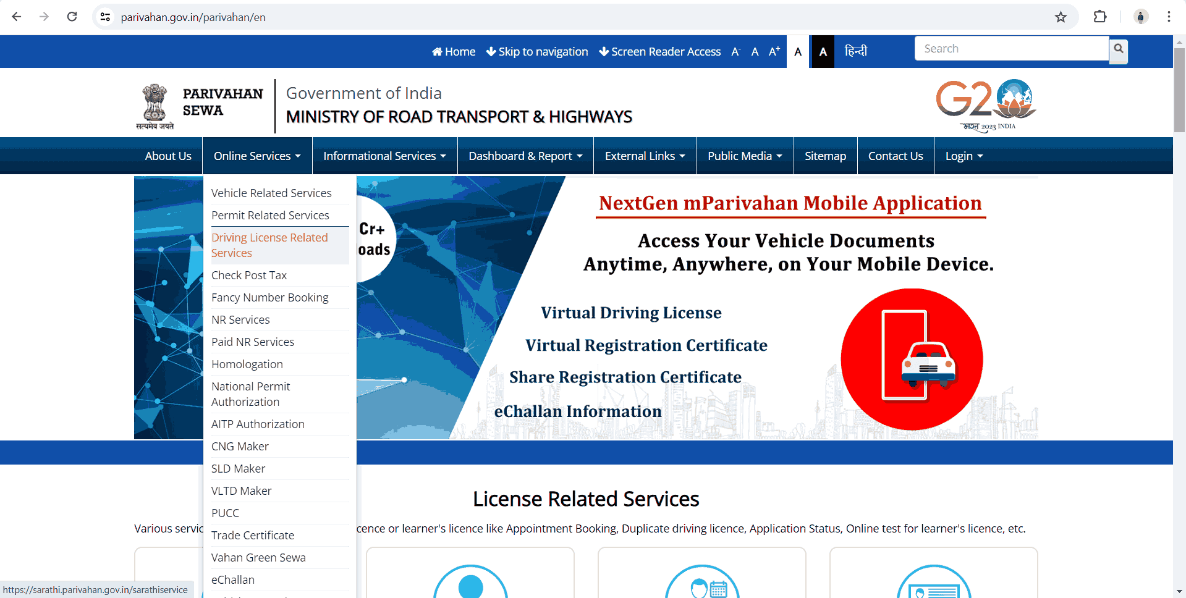Open National Permit Authorization
Viewport: 1186px width, 598px height.
279,394
